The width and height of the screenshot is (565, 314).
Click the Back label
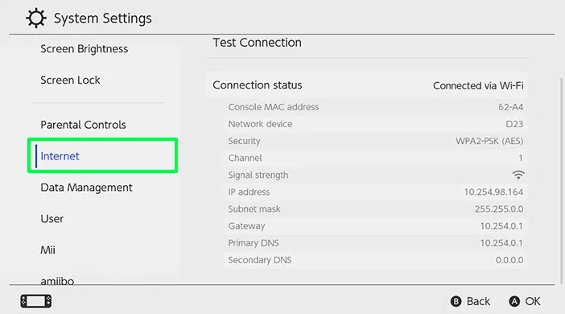coord(479,301)
